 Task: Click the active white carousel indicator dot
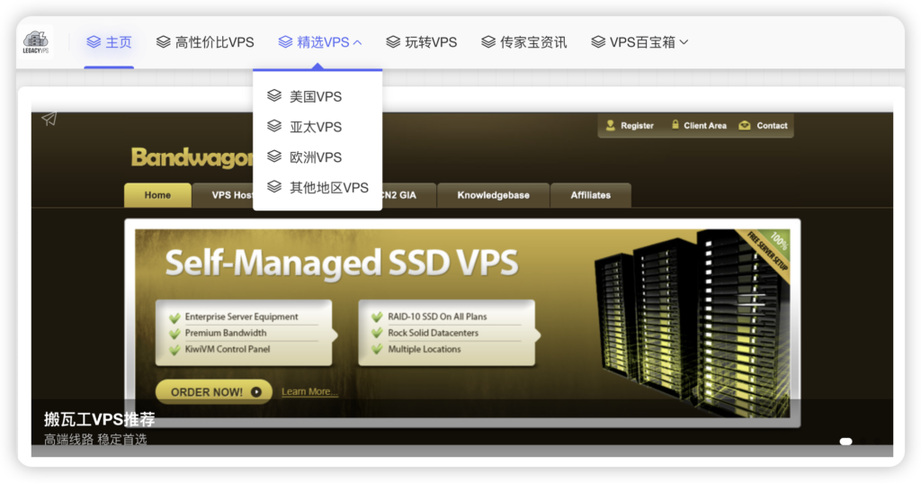point(845,442)
